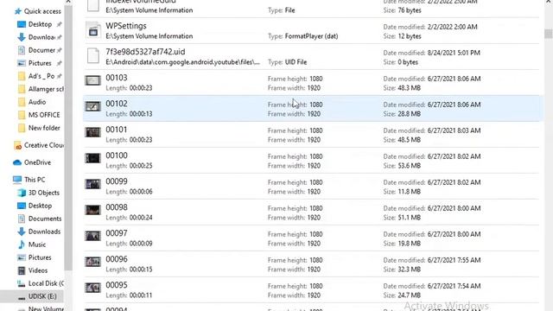Click the 7f3e98d5327af742.uid file icon

click(93, 56)
